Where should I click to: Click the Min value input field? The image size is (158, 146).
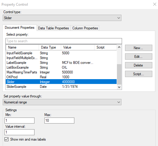tap(19, 121)
